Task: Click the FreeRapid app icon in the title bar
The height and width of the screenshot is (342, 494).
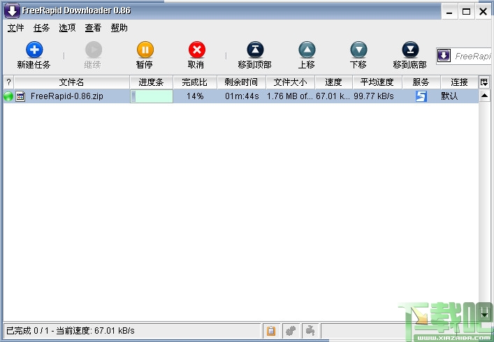Action: click(x=12, y=10)
